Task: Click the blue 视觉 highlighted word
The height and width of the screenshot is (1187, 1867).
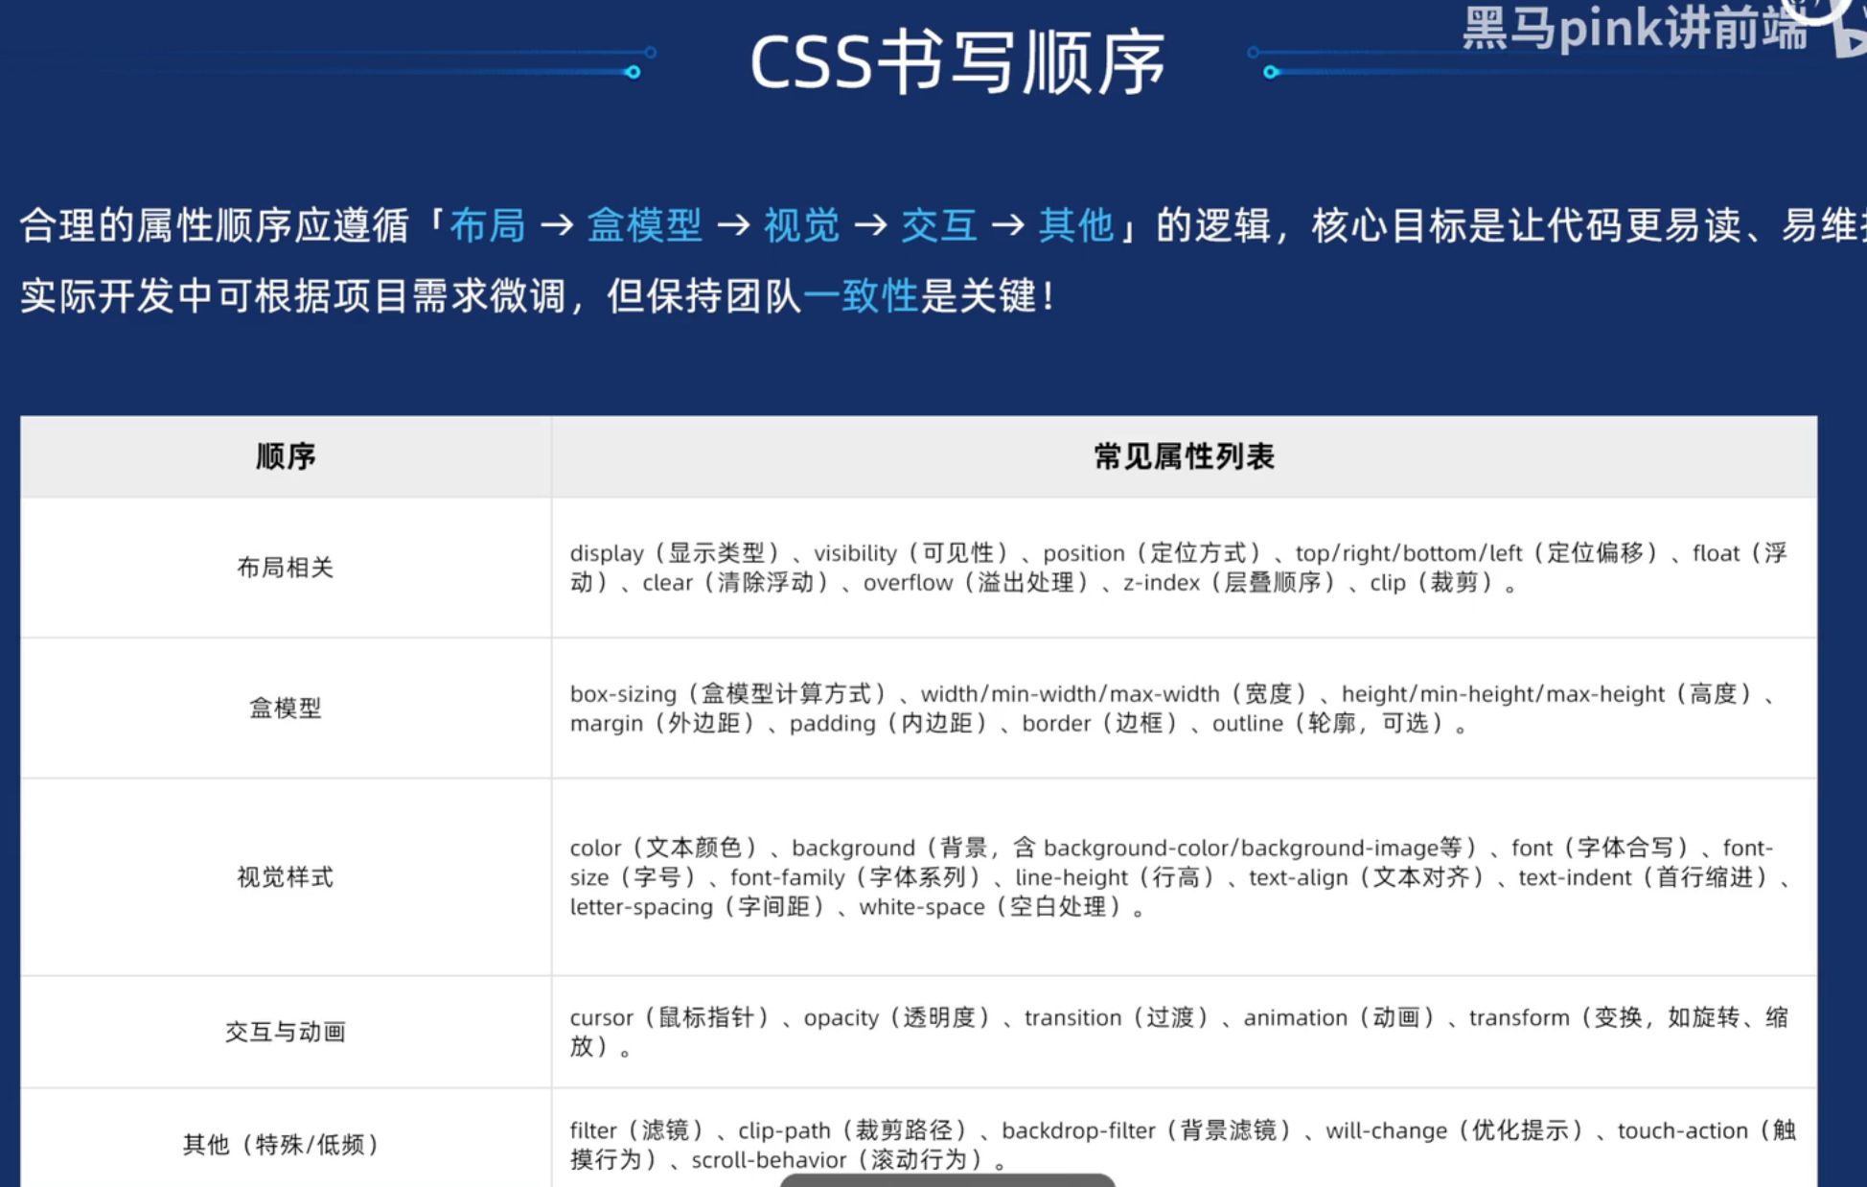Action: pyautogui.click(x=802, y=226)
